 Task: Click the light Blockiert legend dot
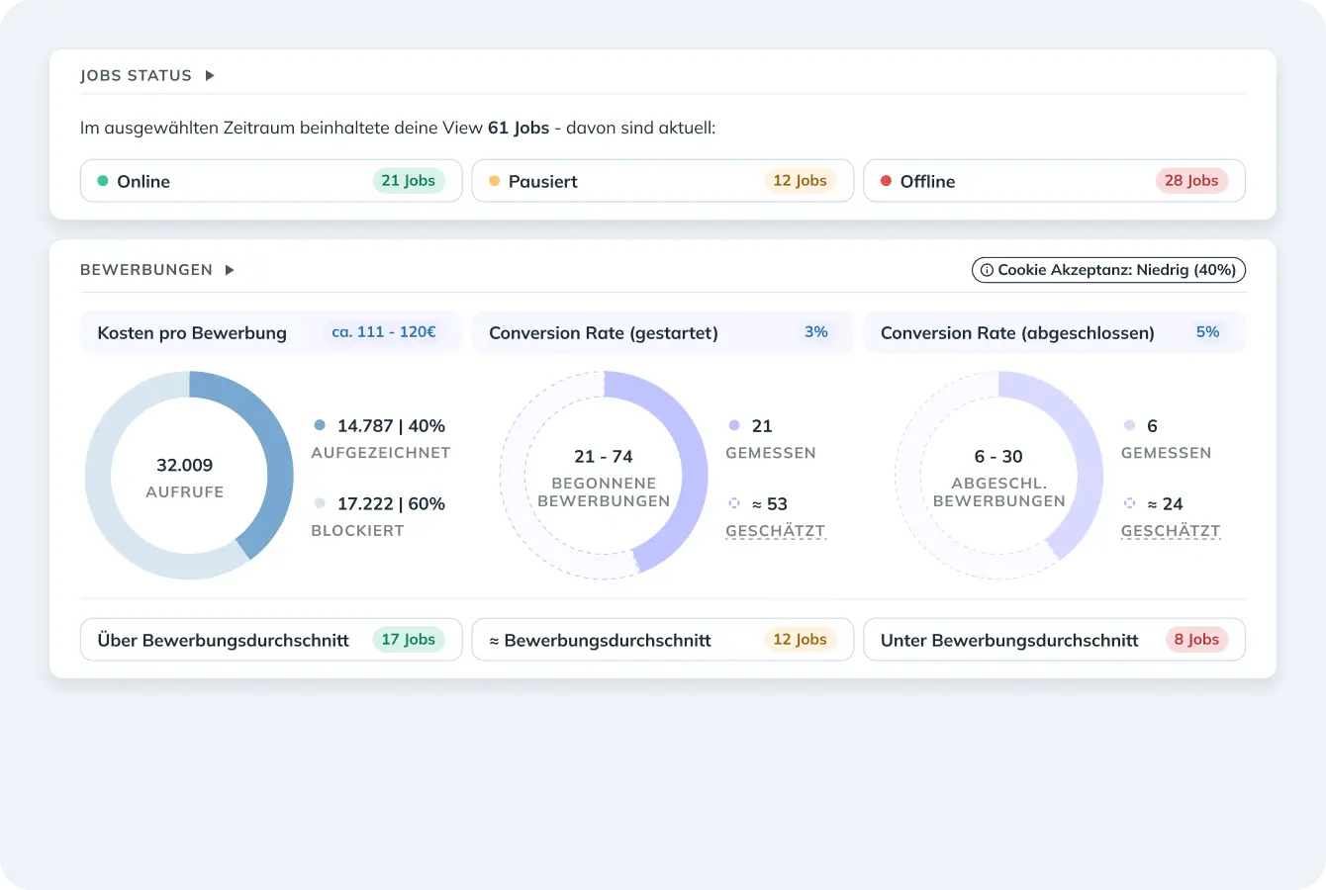coord(320,503)
